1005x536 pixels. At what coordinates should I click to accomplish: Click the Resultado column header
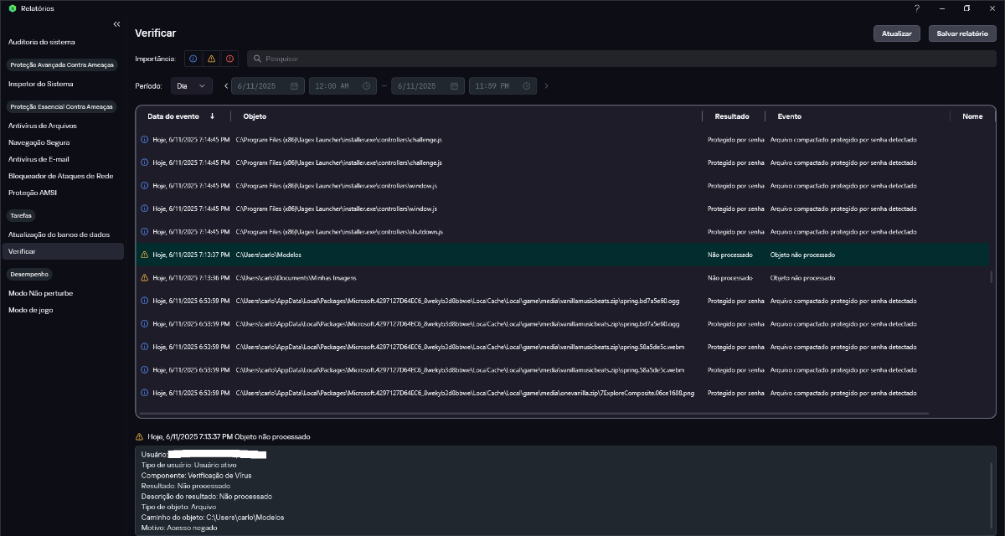(732, 116)
